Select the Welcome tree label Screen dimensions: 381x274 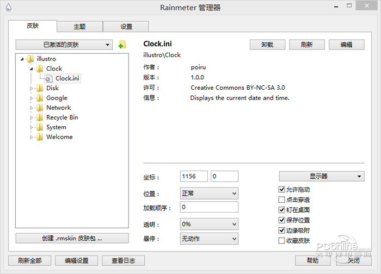pyautogui.click(x=59, y=137)
